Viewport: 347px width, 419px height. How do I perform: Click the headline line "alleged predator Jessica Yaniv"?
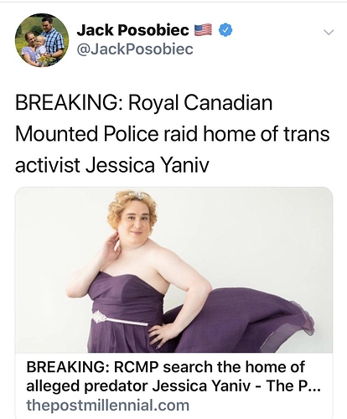pos(138,386)
